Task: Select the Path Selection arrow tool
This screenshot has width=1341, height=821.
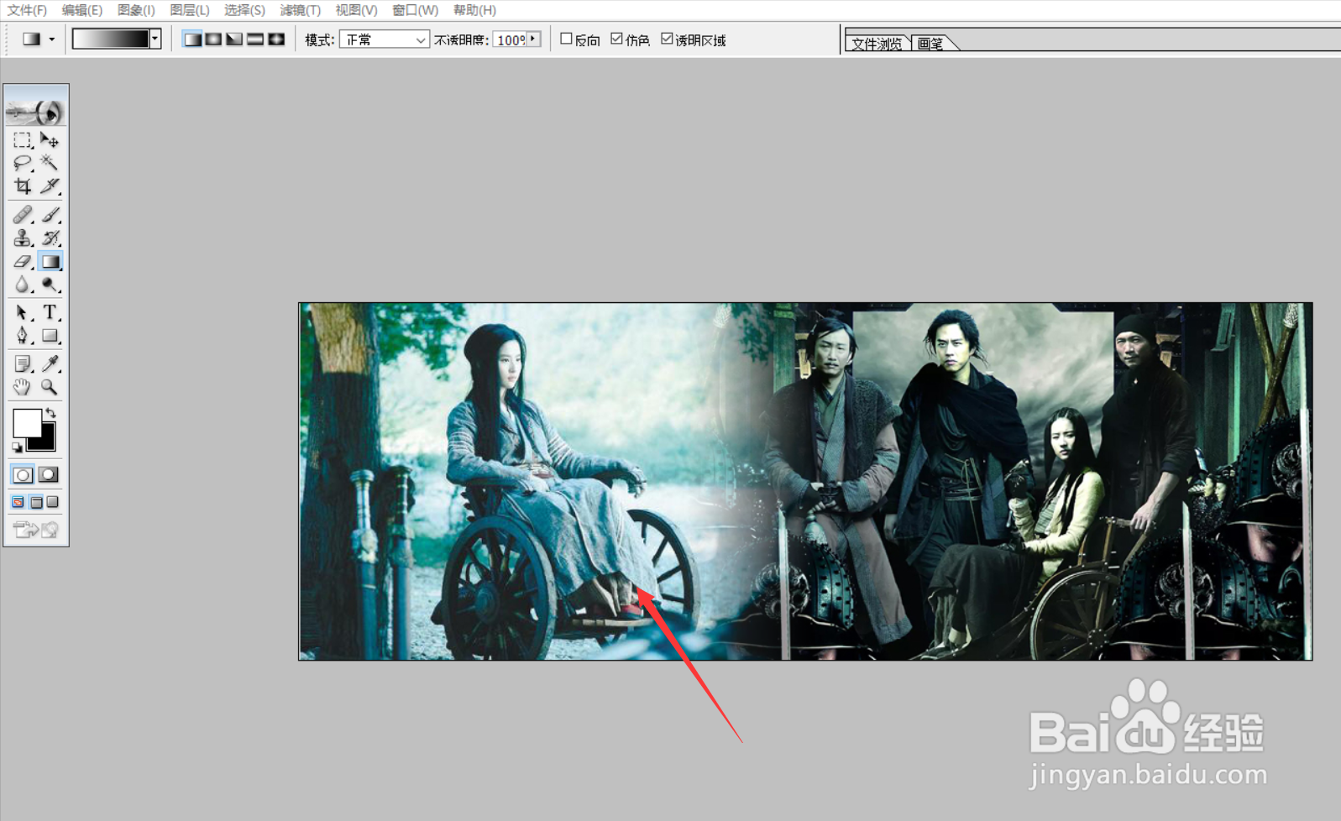Action: pos(22,313)
